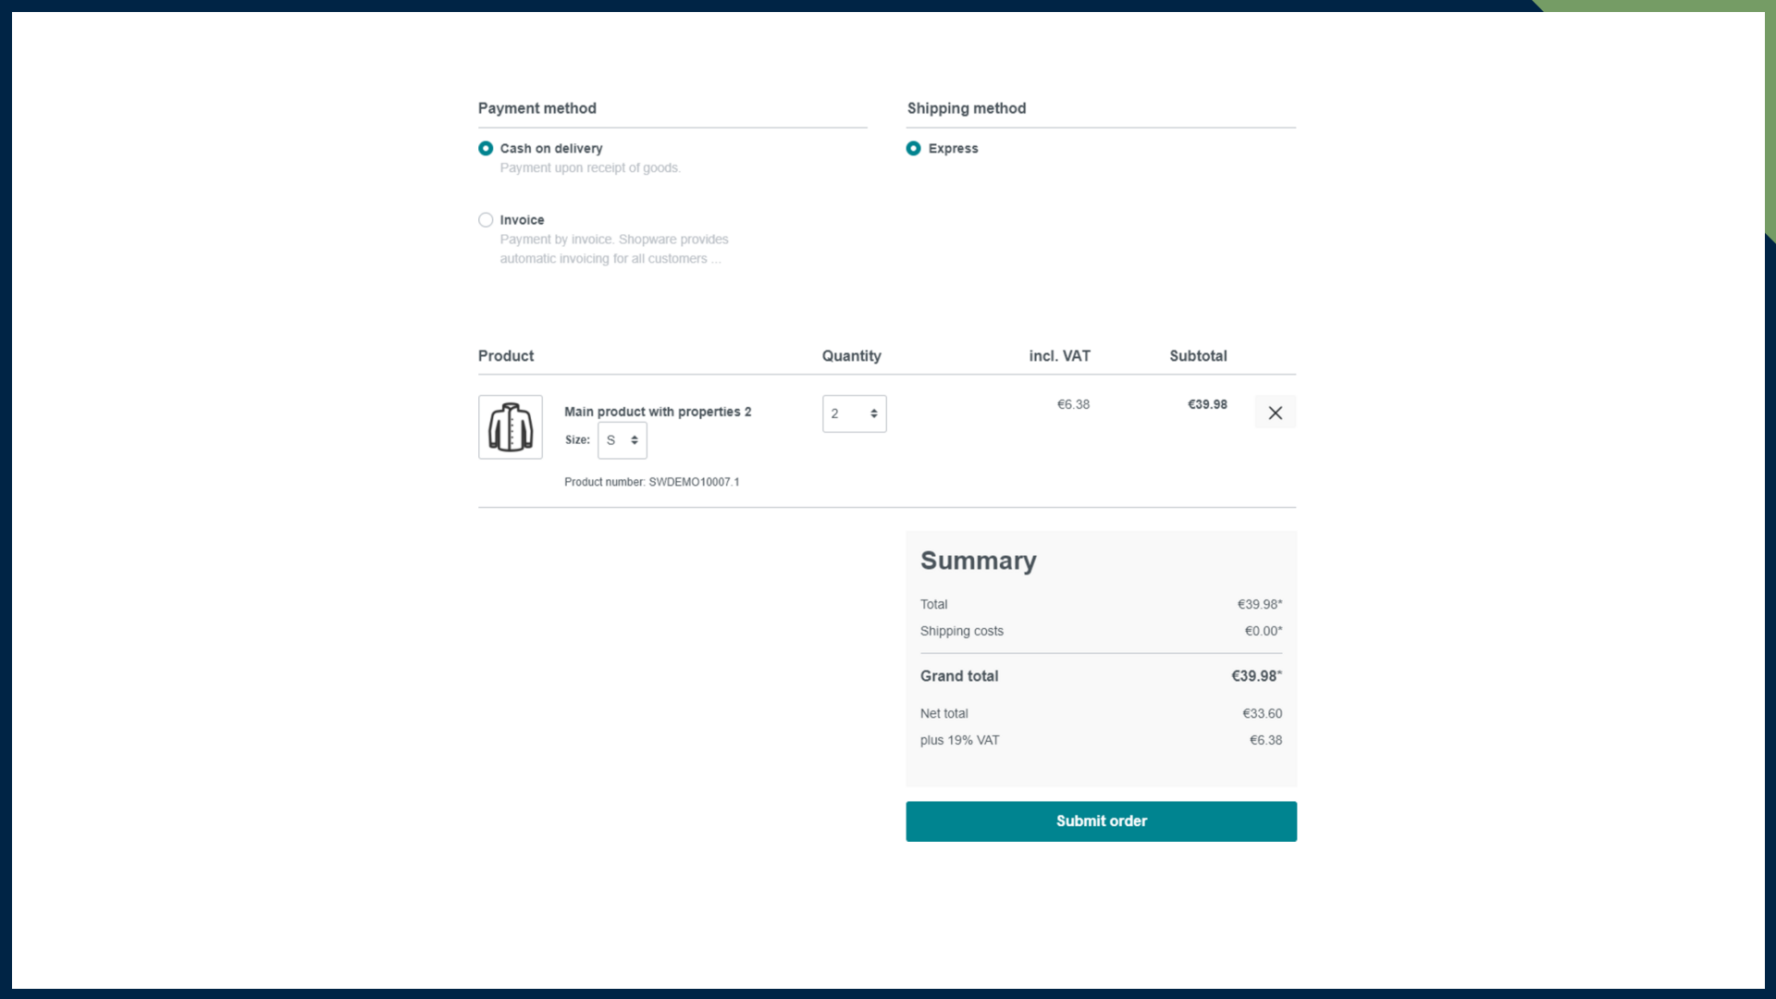Click the Grand total amount €39.98
The width and height of the screenshot is (1776, 999).
(1254, 675)
